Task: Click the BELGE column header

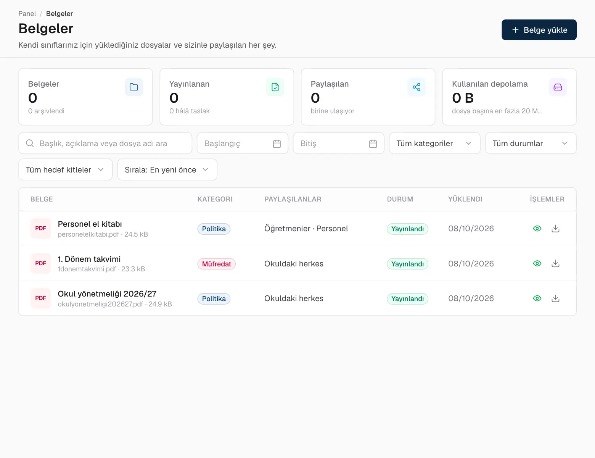Action: [x=42, y=199]
